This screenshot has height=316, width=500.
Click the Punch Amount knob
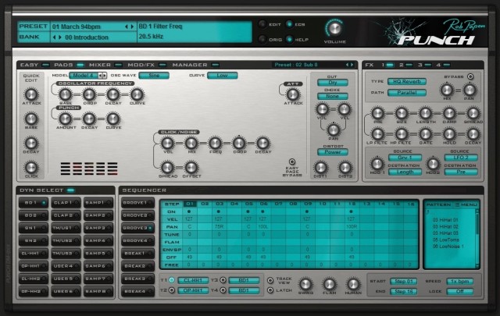tap(66, 119)
